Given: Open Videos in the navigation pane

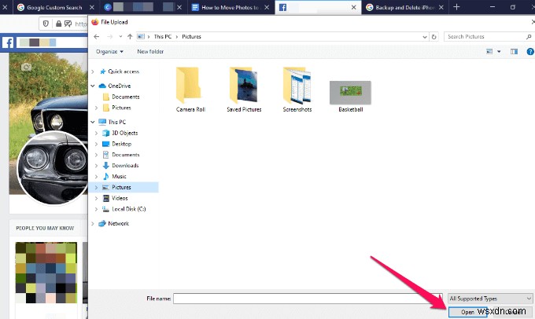Looking at the screenshot, I should [x=120, y=198].
